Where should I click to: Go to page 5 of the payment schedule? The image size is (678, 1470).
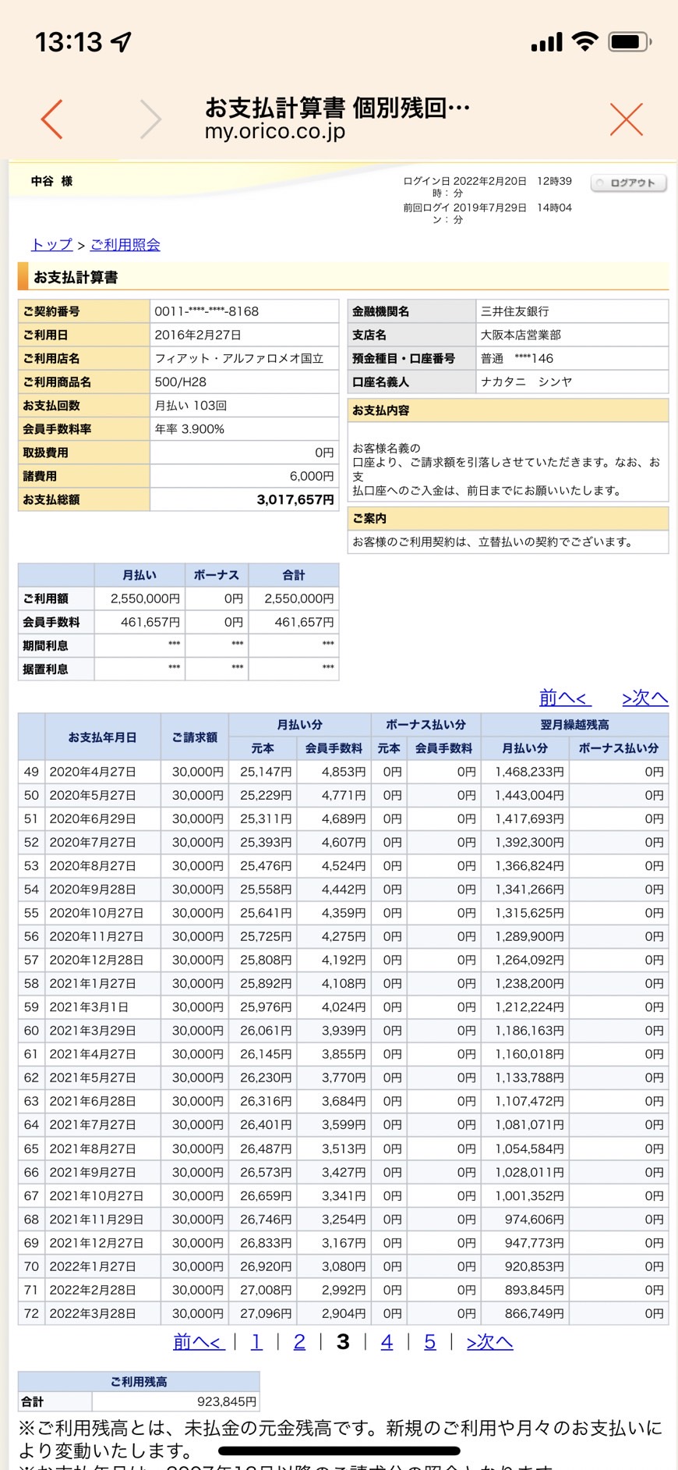(430, 1341)
